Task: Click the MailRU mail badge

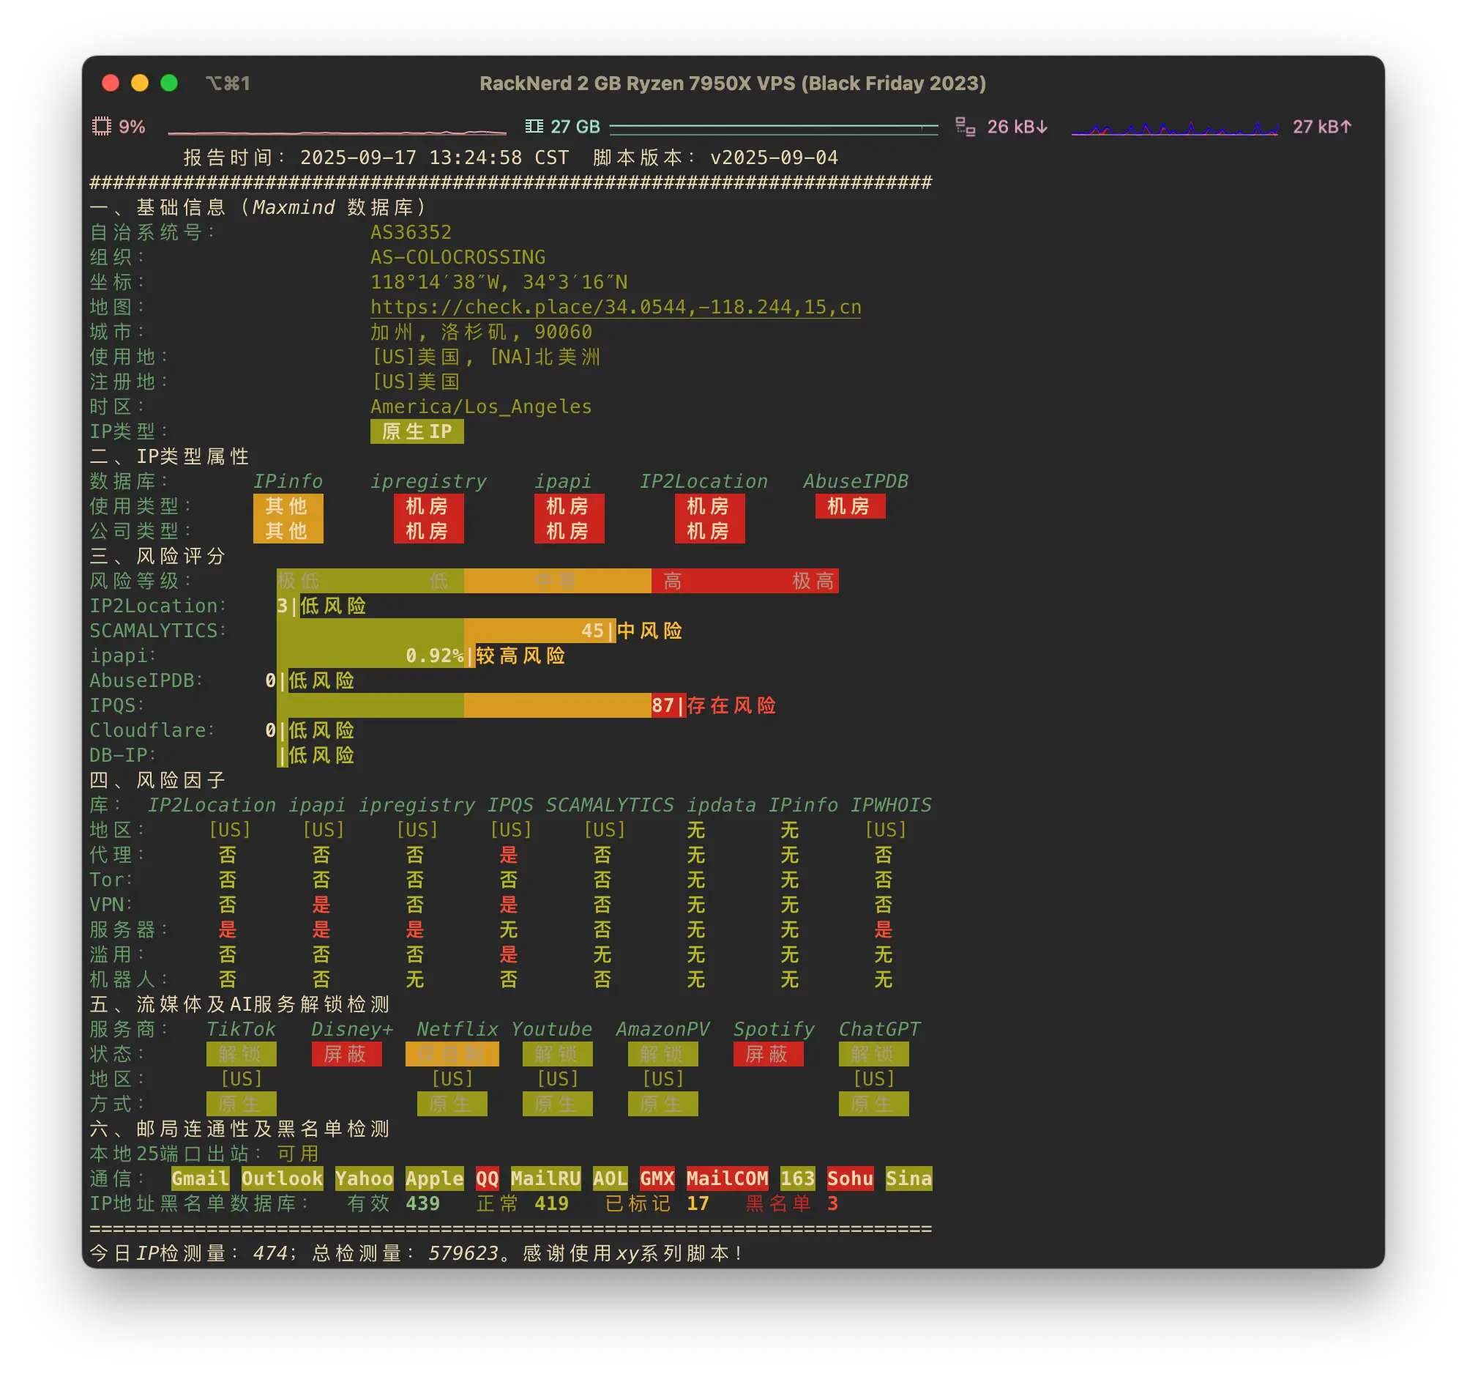Action: (x=545, y=1179)
